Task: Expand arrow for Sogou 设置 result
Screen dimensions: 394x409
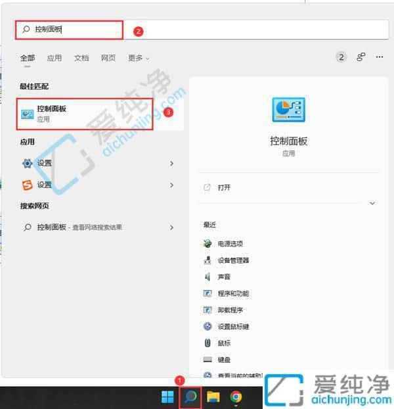Action: coord(171,185)
